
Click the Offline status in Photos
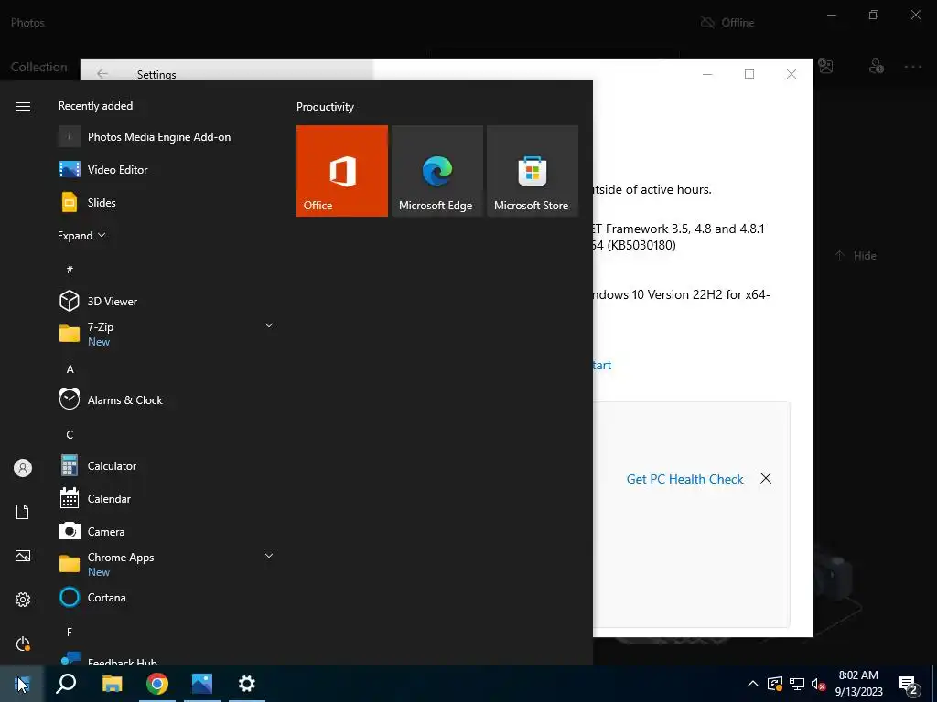click(727, 23)
